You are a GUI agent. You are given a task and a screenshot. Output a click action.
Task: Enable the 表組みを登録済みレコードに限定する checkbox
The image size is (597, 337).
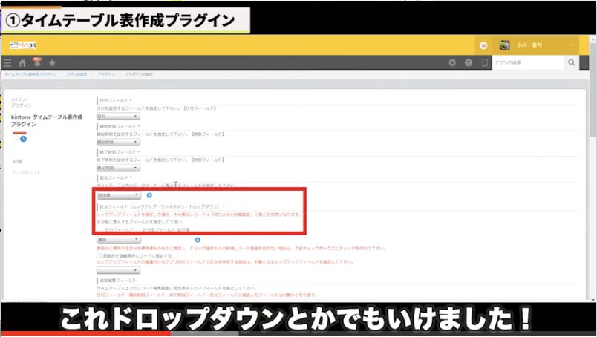tap(99, 255)
